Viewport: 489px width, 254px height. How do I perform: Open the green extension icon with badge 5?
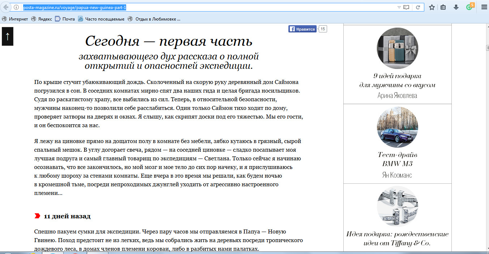(469, 6)
